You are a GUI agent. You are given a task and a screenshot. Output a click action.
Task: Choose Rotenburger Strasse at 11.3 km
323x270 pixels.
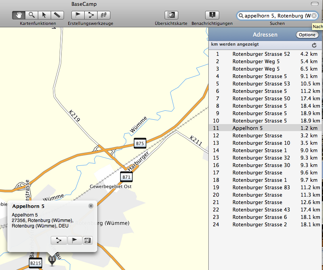point(265,195)
